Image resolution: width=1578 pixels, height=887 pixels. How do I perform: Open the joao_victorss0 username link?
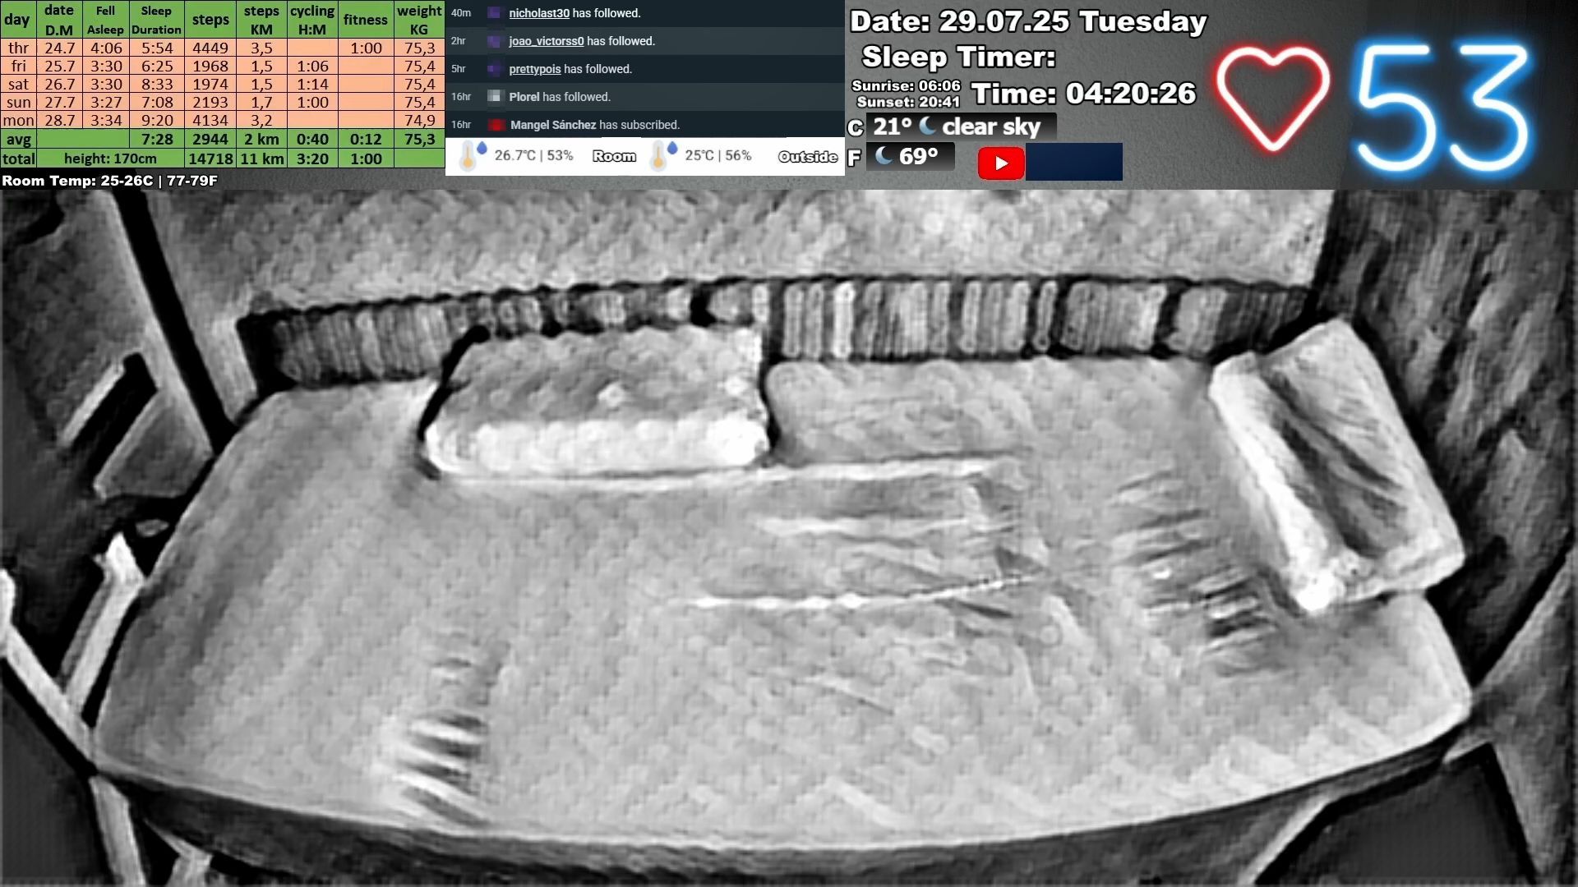click(x=547, y=41)
